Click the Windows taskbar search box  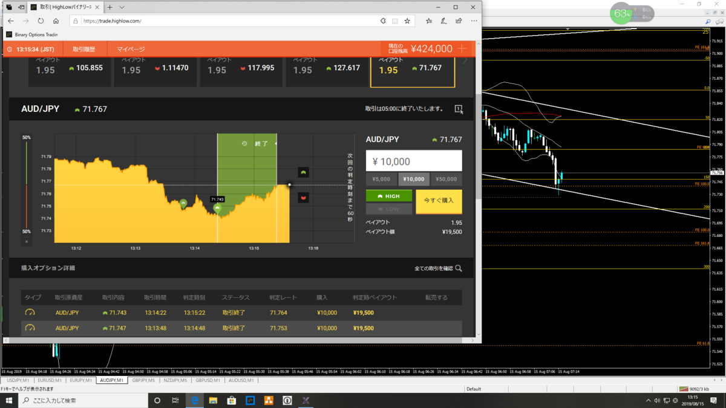click(x=82, y=400)
